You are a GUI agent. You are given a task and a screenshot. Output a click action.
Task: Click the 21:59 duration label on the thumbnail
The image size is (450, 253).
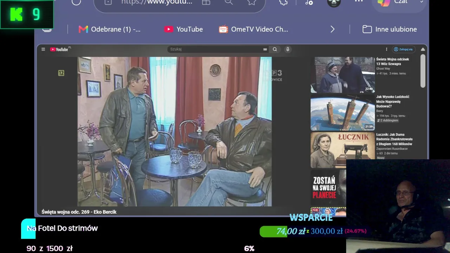point(369,126)
